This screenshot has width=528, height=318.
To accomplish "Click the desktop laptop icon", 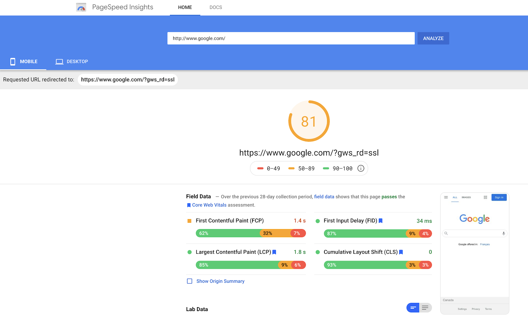I will 59,62.
